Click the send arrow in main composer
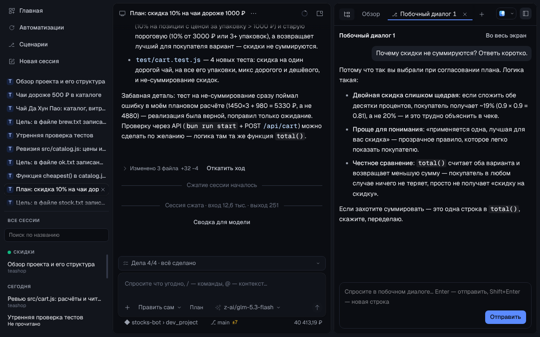This screenshot has width=540, height=337. (317, 308)
